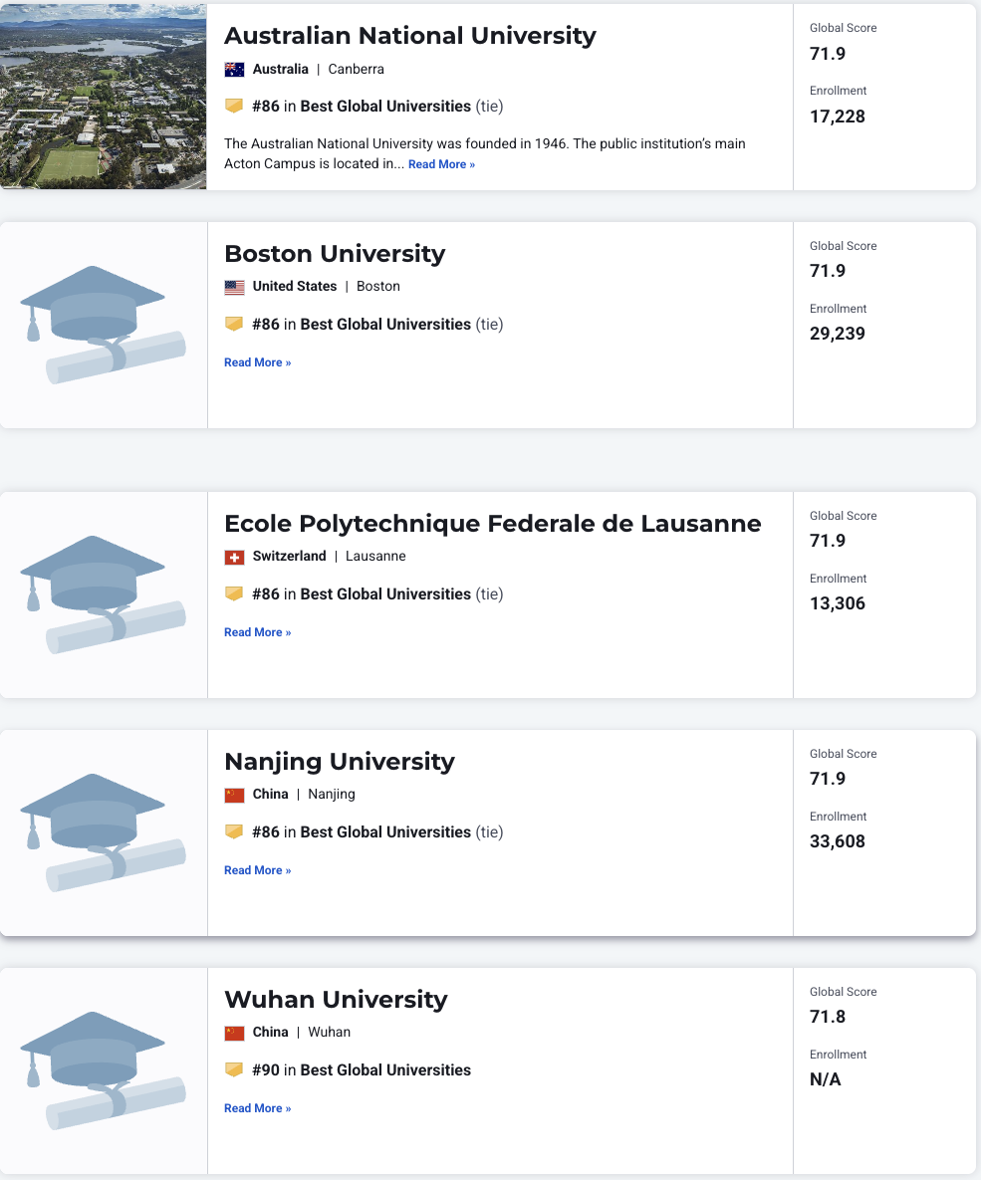Click Nanjing University's ranking badge icon
Viewport: 981px width, 1180px height.
coord(234,832)
